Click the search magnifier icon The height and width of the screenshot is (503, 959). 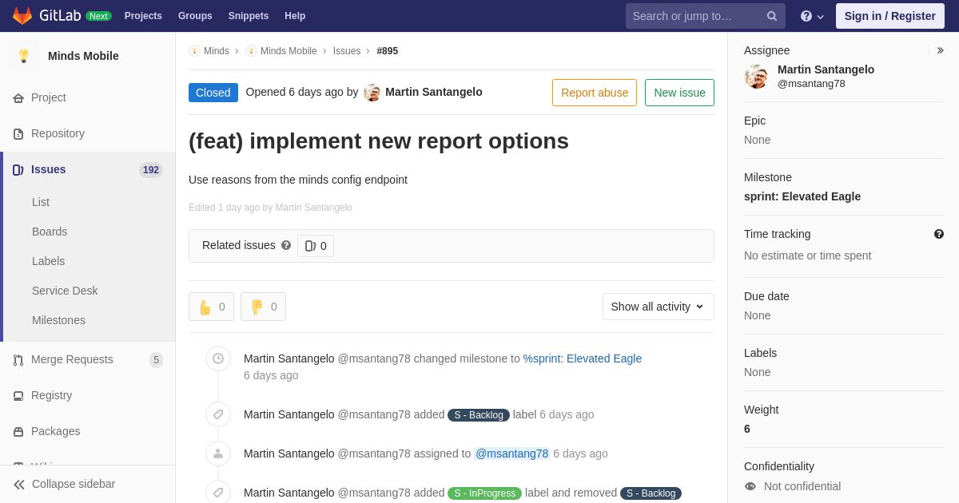pyautogui.click(x=772, y=16)
